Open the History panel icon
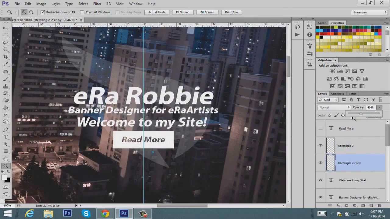Image resolution: width=390 pixels, height=219 pixels. 298,27
